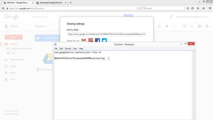Click the Search Drive field
The height and width of the screenshot is (120, 213).
point(46,17)
